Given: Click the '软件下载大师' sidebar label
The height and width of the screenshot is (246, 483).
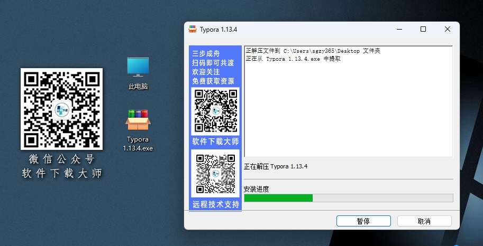Looking at the screenshot, I should coord(215,142).
